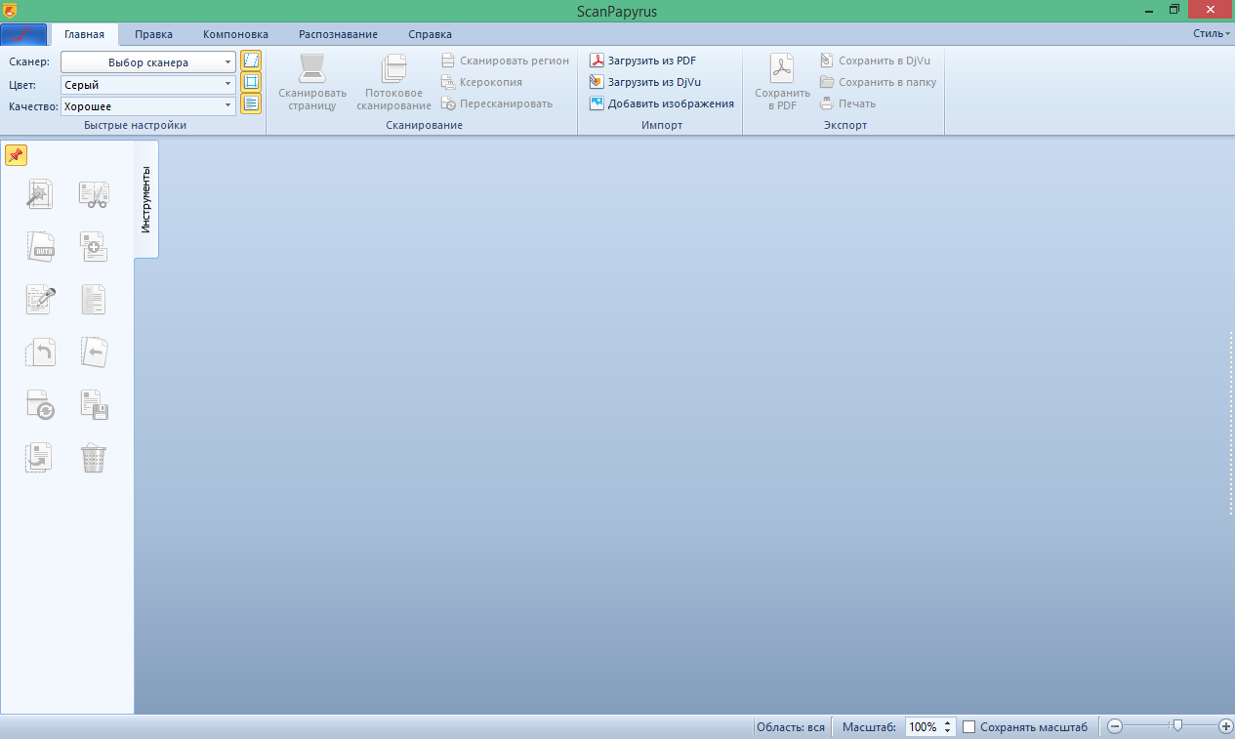
Task: Click the rotate page left icon
Action: click(41, 351)
